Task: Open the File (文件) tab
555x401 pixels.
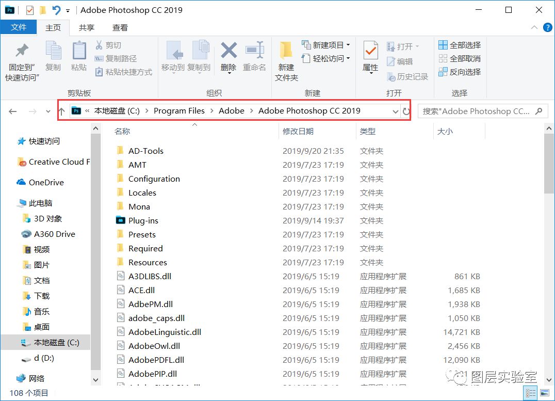Action: [x=19, y=27]
